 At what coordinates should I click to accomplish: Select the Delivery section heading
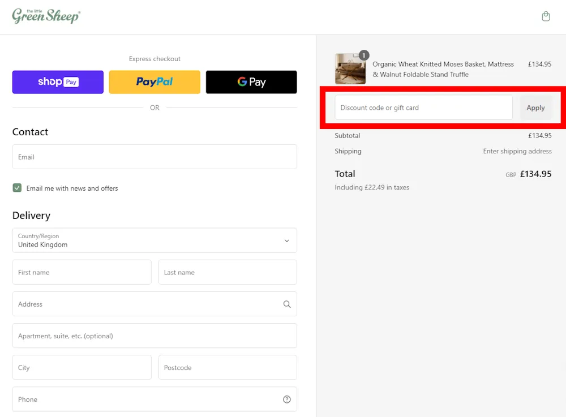(31, 216)
